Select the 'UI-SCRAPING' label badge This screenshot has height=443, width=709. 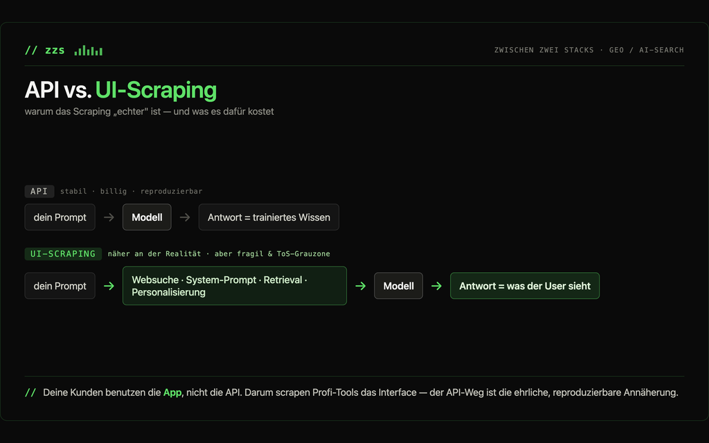coord(63,253)
